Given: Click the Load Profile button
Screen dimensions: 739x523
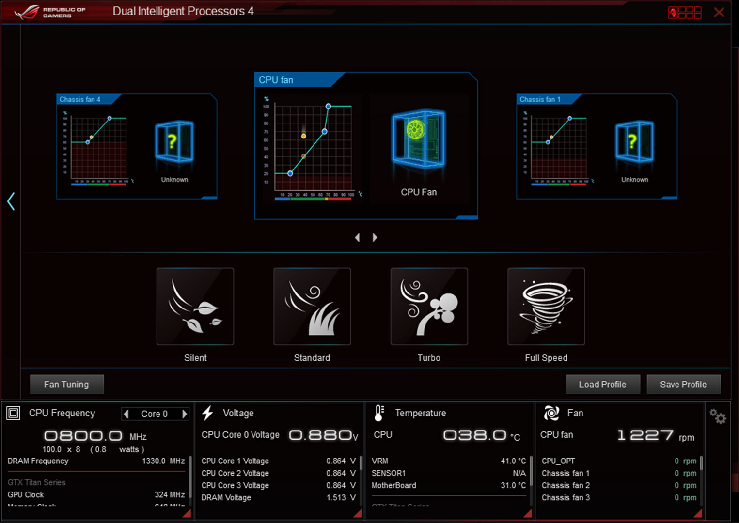Looking at the screenshot, I should point(602,385).
